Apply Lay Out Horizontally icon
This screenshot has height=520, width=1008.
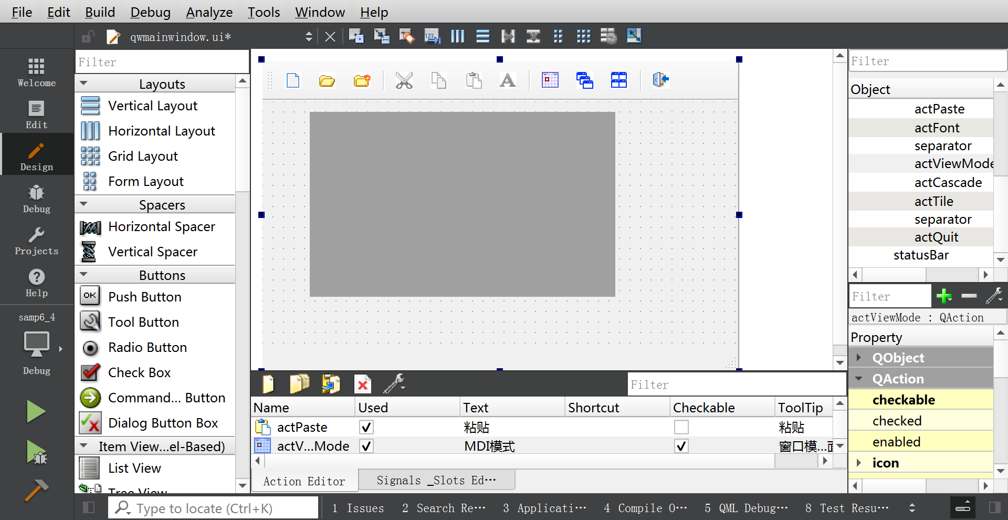457,36
